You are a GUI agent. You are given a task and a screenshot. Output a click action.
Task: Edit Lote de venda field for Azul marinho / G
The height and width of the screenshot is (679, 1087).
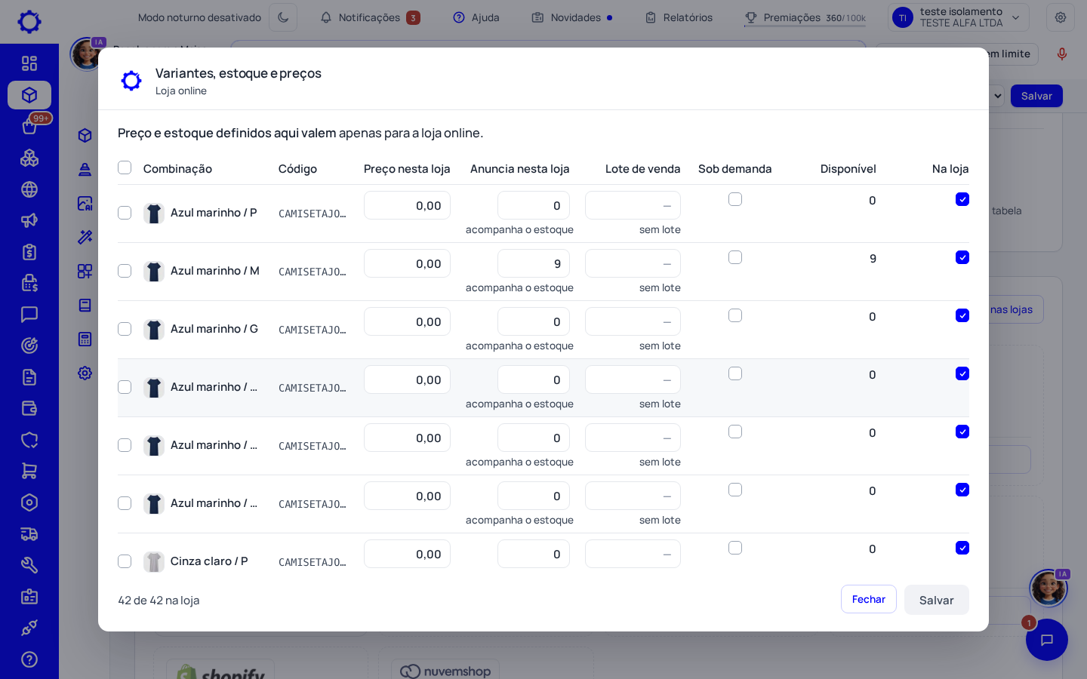tap(633, 321)
